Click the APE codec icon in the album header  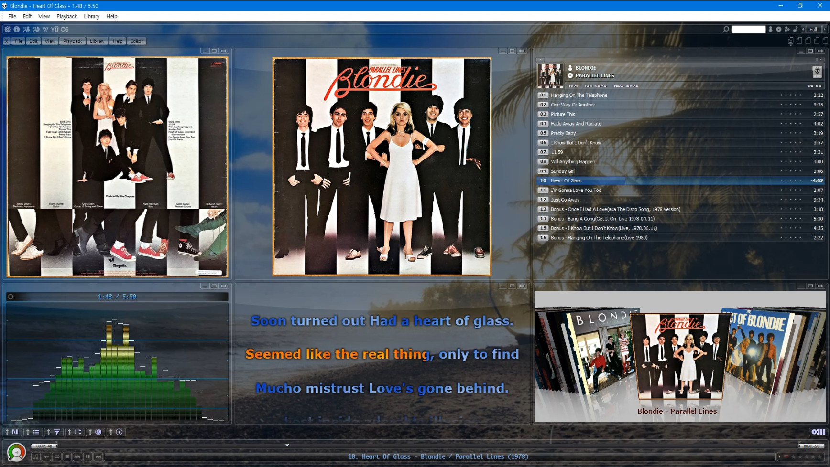tap(817, 72)
